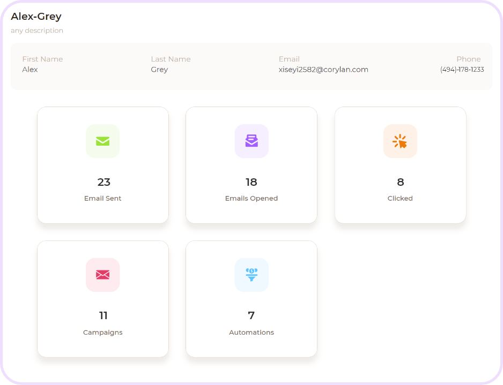Click the Campaigns count 11
This screenshot has width=503, height=385.
click(x=103, y=316)
